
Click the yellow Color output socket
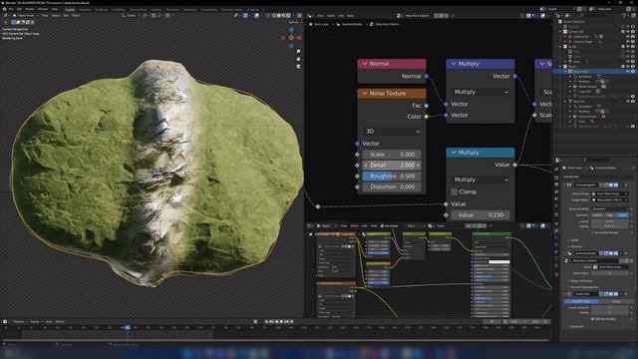(426, 117)
